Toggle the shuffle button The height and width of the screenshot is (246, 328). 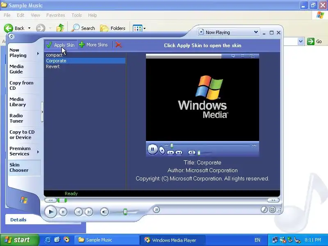(157, 210)
